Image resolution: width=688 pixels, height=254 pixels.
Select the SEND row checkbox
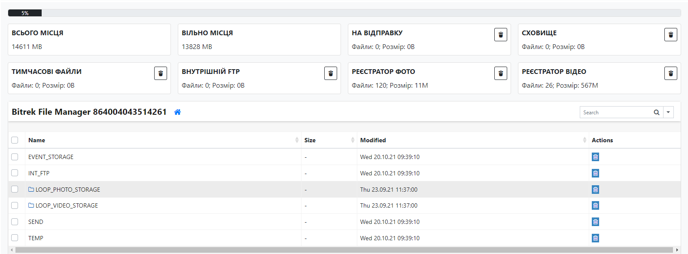click(x=15, y=222)
